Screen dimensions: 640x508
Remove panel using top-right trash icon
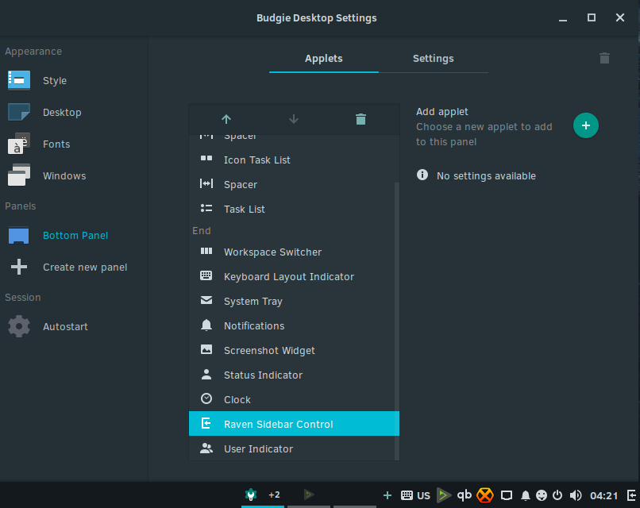(x=604, y=59)
